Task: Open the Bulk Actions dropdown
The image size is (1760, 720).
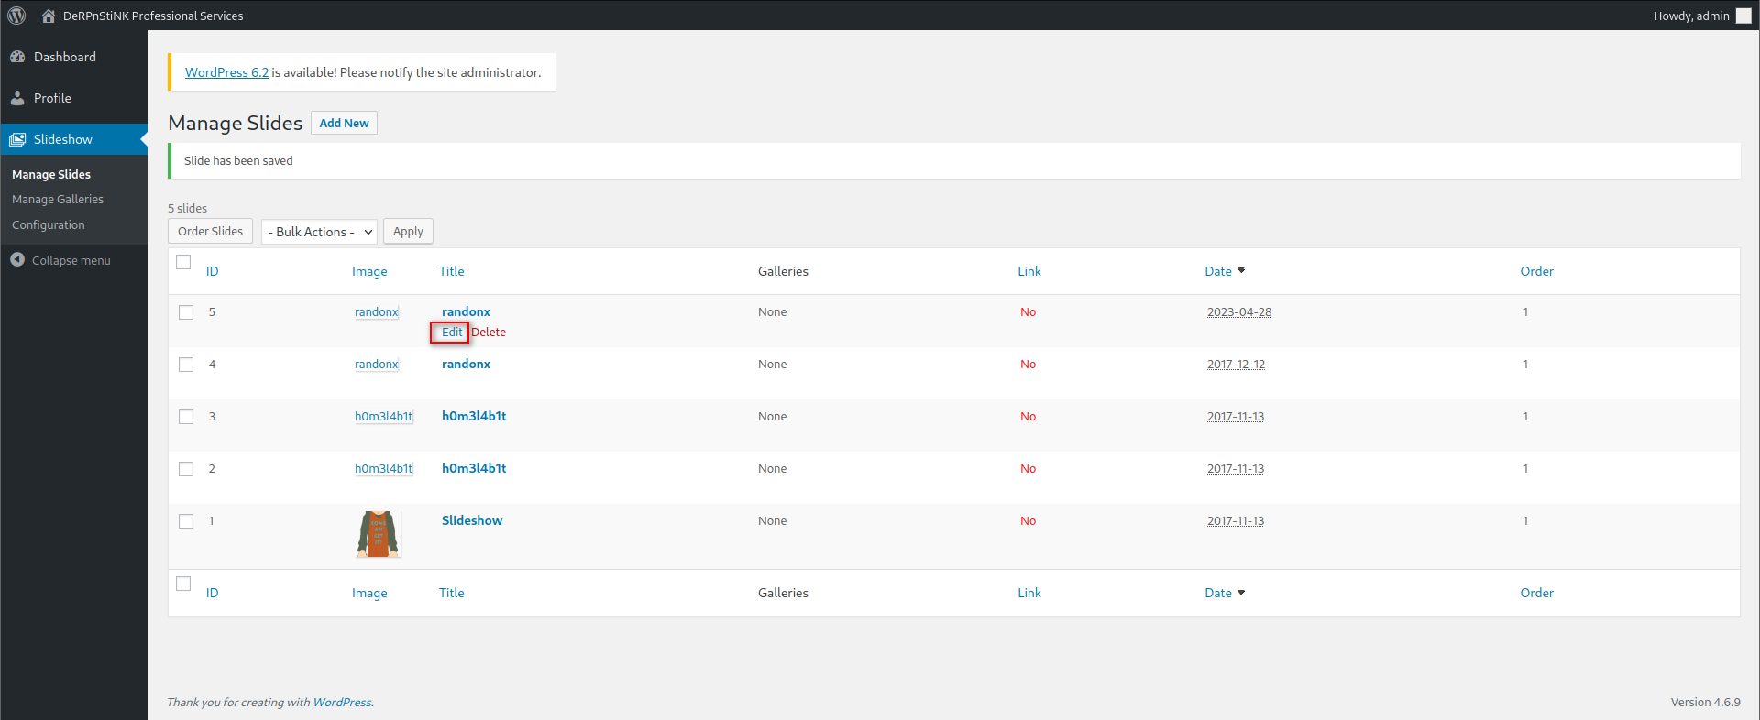Action: [319, 232]
